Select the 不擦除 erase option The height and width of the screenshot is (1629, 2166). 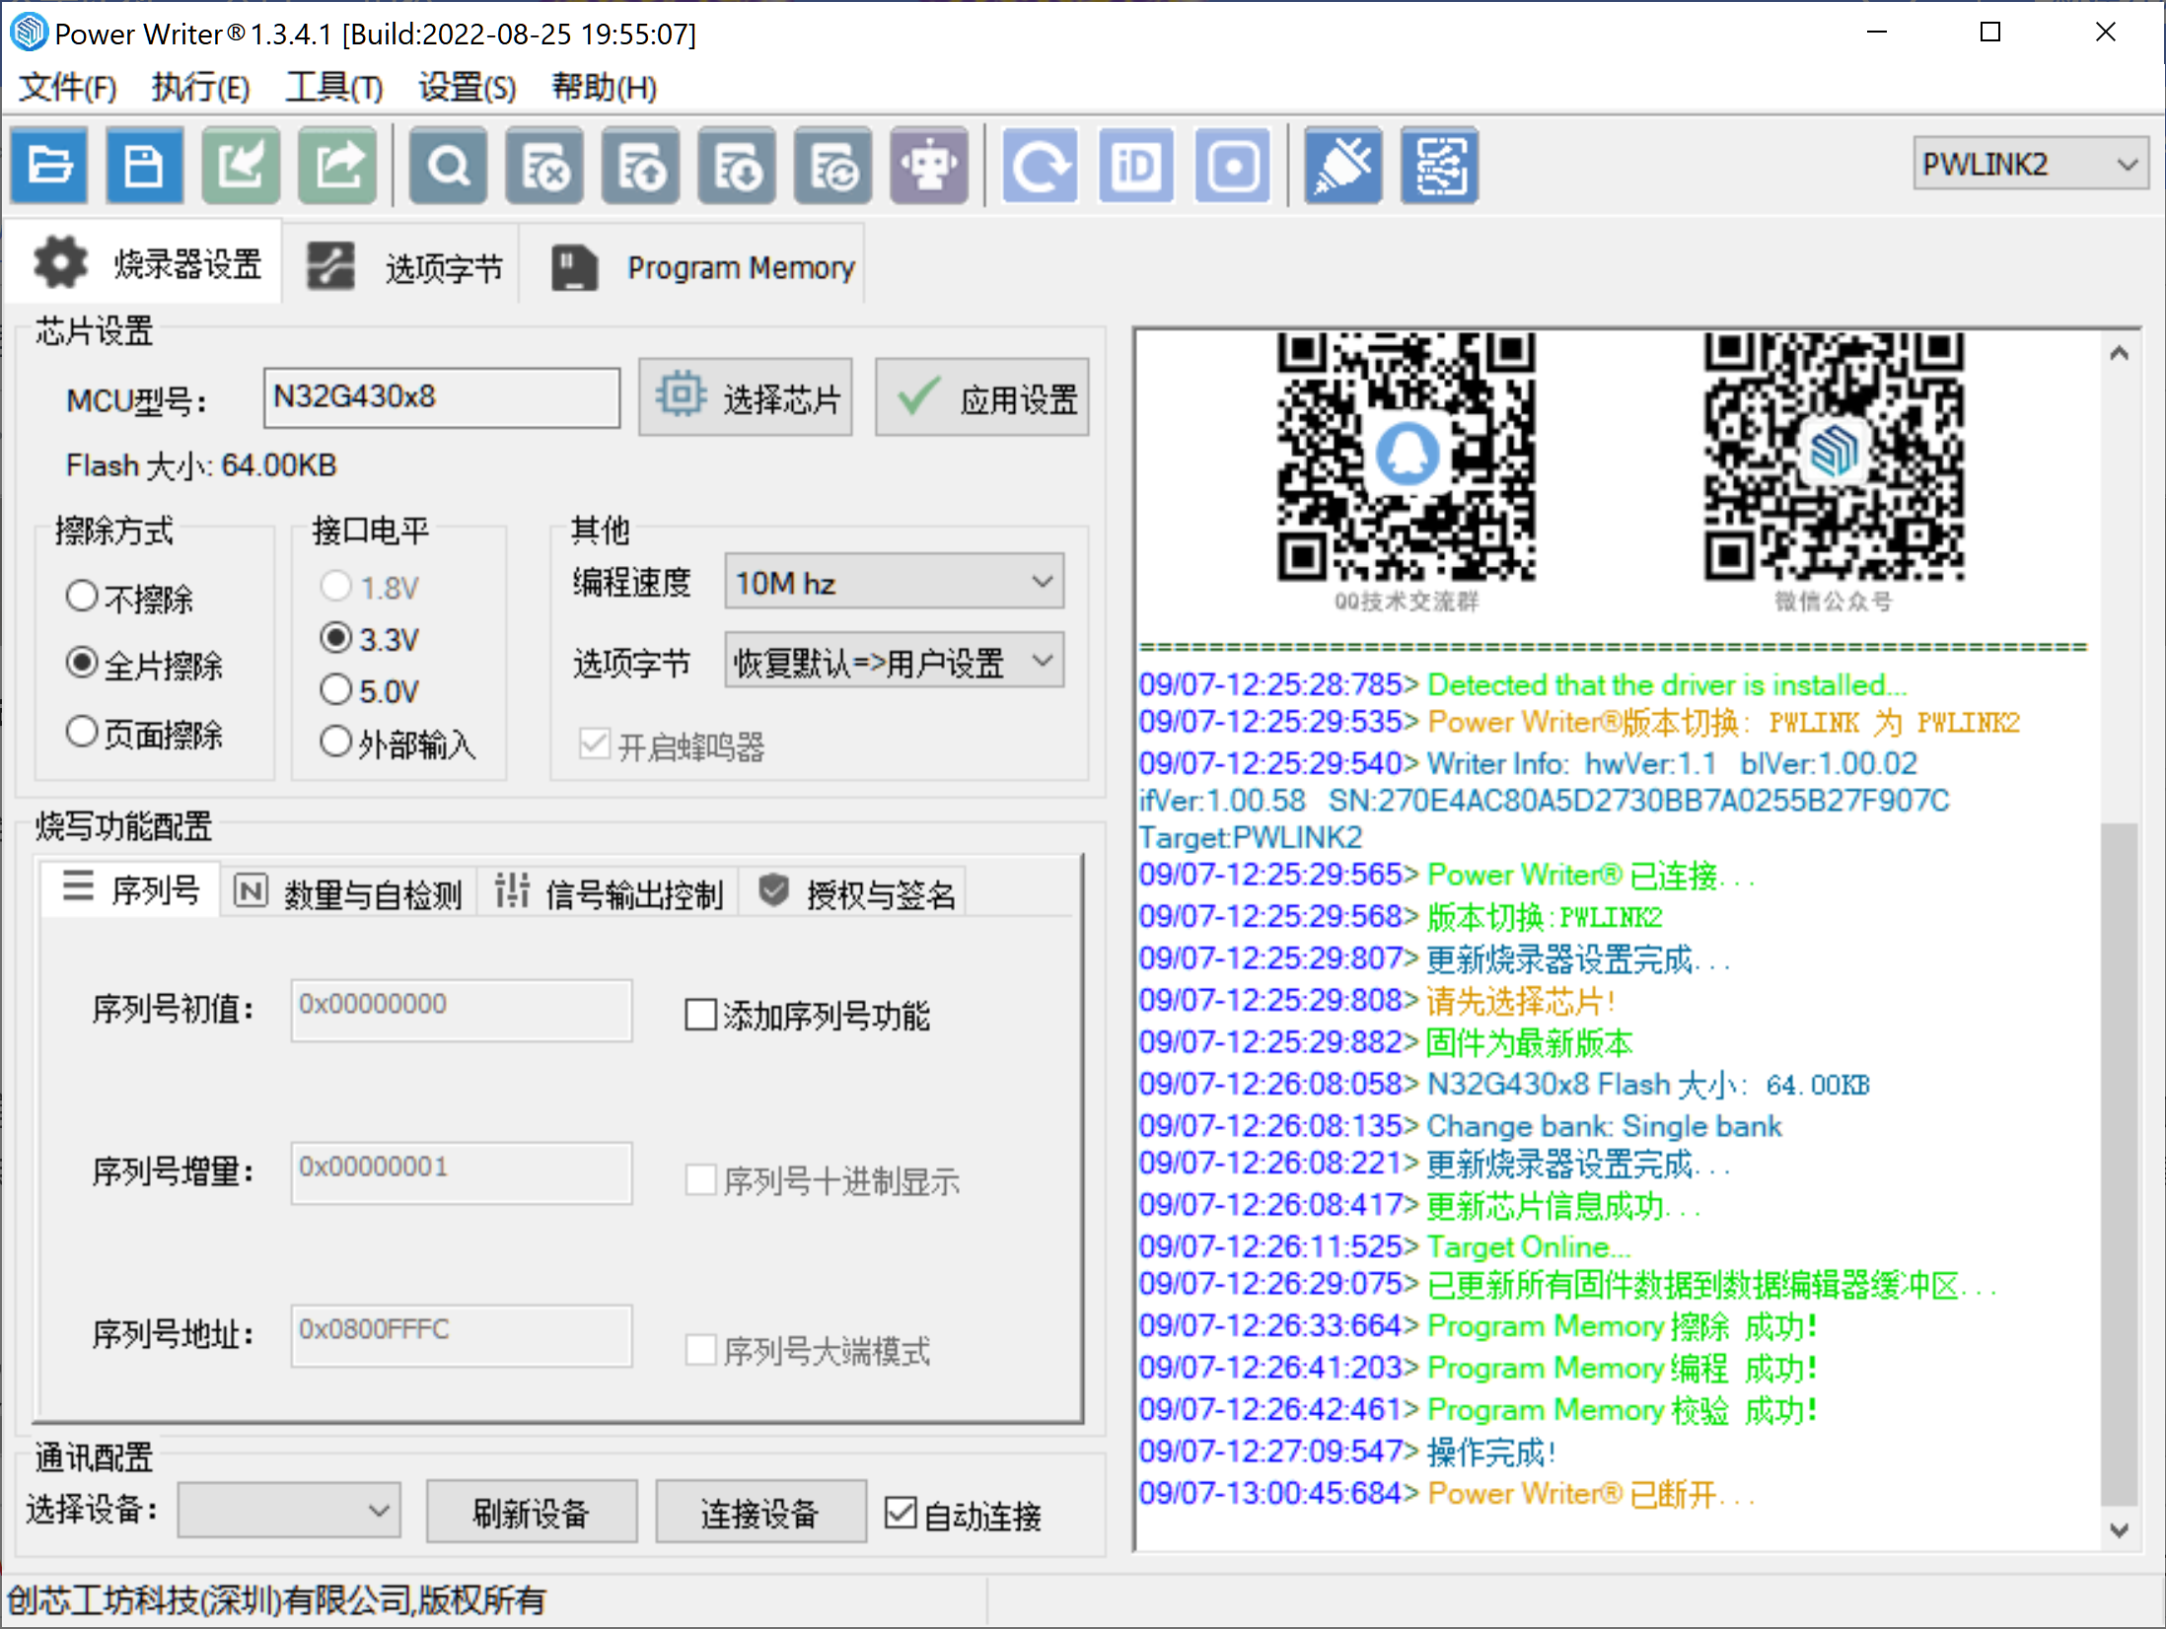tap(129, 598)
